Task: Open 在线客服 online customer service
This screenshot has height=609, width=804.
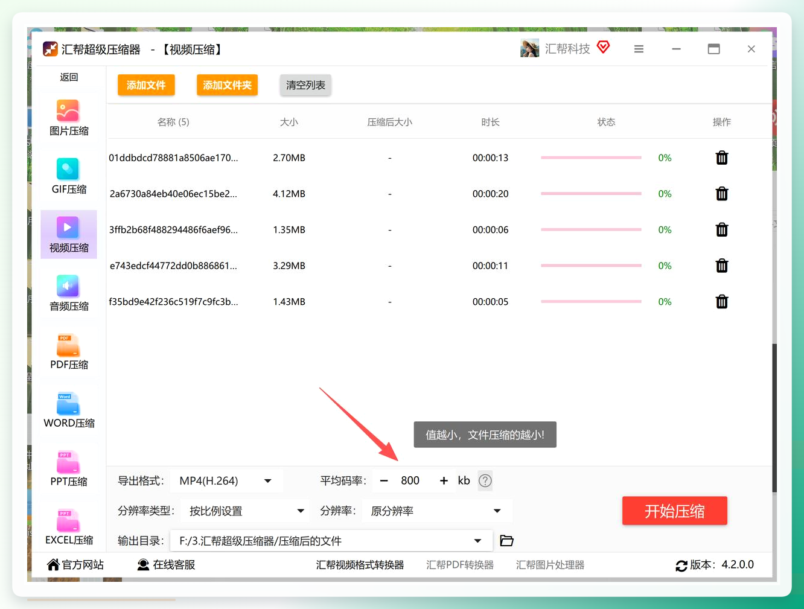Action: 166,565
